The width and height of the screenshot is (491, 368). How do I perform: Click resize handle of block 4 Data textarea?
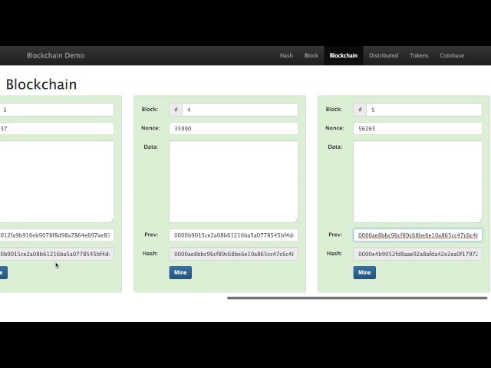pyautogui.click(x=295, y=220)
